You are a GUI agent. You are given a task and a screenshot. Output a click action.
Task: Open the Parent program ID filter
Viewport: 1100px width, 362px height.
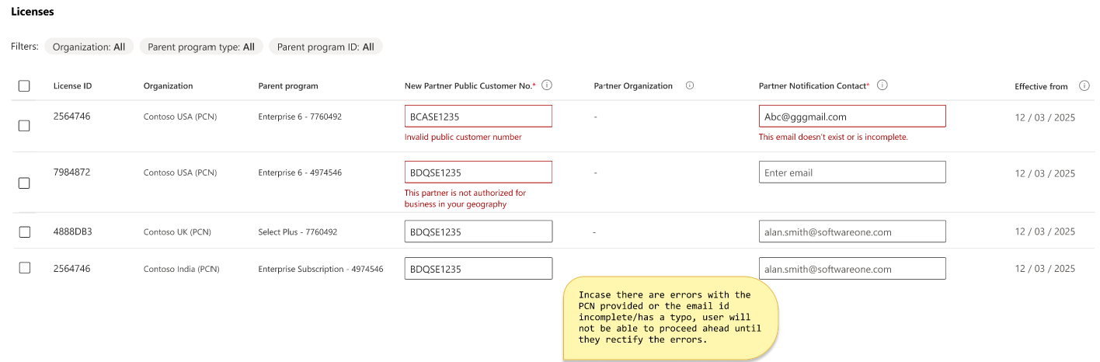[325, 47]
